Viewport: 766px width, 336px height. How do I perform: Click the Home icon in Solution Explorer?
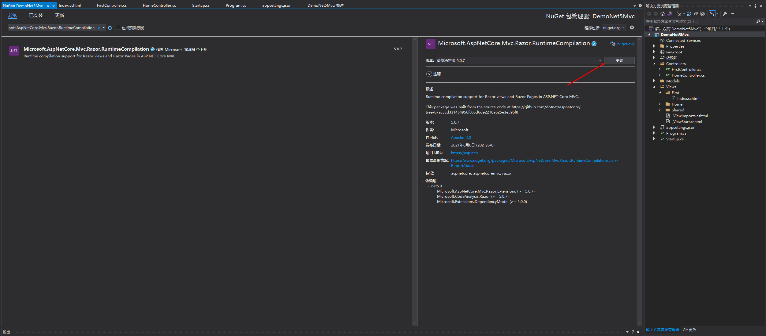pyautogui.click(x=663, y=14)
